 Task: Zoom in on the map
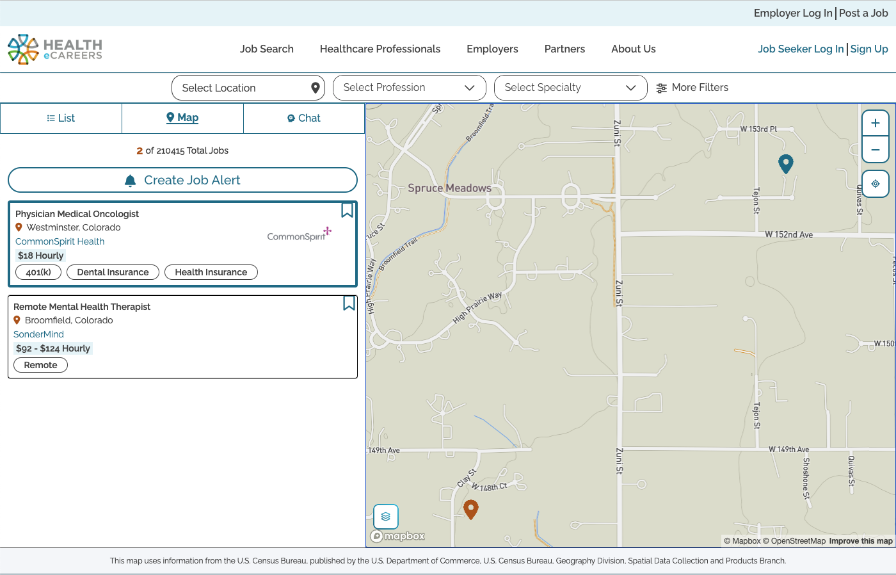[876, 123]
